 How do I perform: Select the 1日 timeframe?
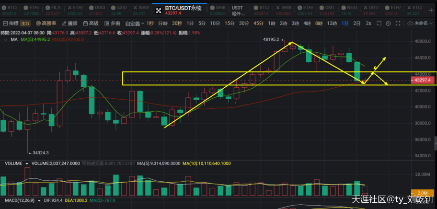(345, 23)
